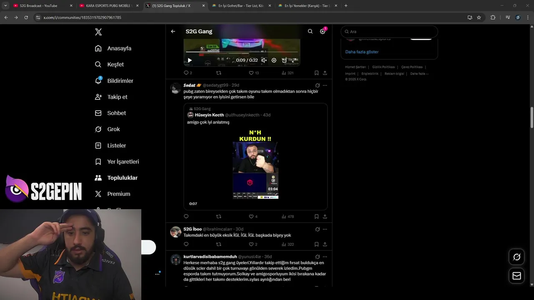Open Hizmet Şartları footer link
Screen dimensions: 534x300
(355, 67)
